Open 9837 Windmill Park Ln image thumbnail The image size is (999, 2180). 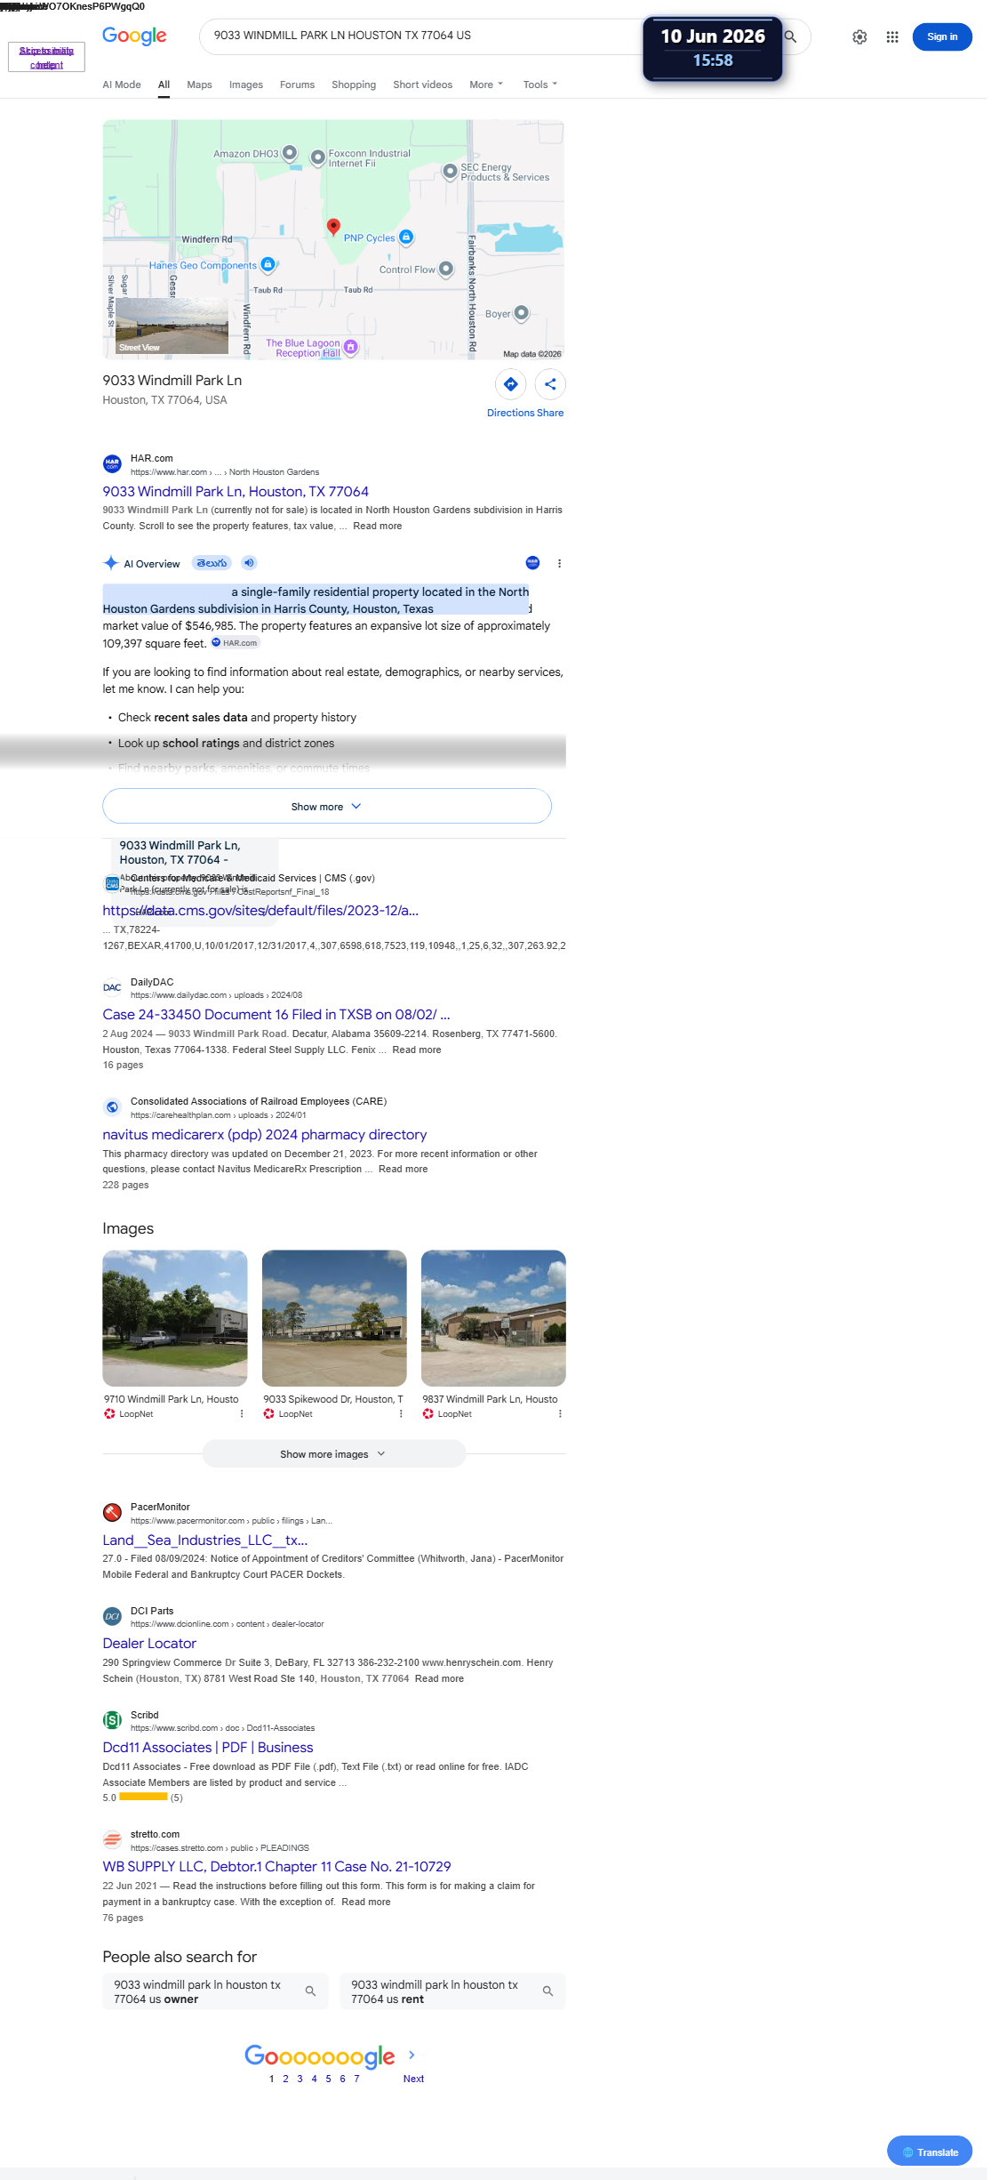coord(493,1317)
